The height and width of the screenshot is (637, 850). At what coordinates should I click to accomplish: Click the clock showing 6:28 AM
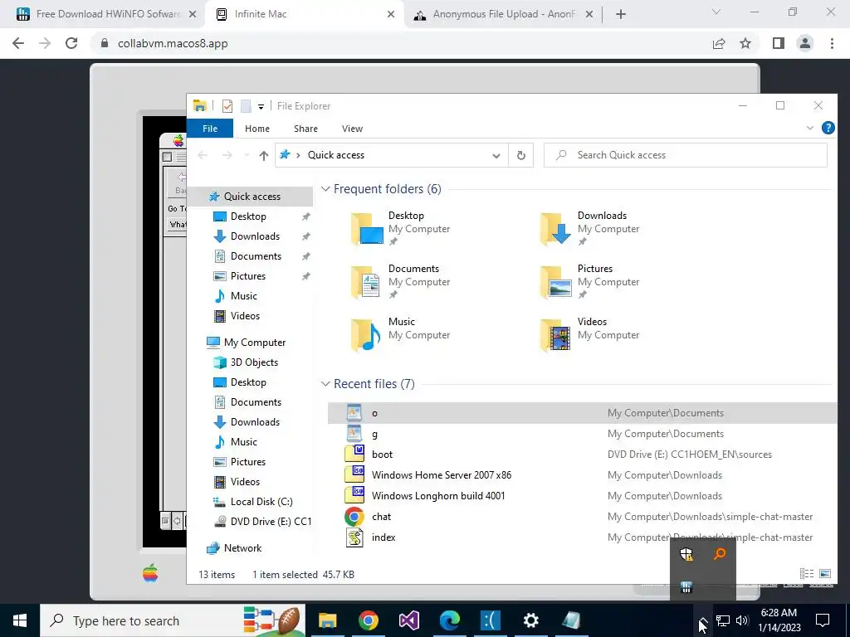point(779,613)
